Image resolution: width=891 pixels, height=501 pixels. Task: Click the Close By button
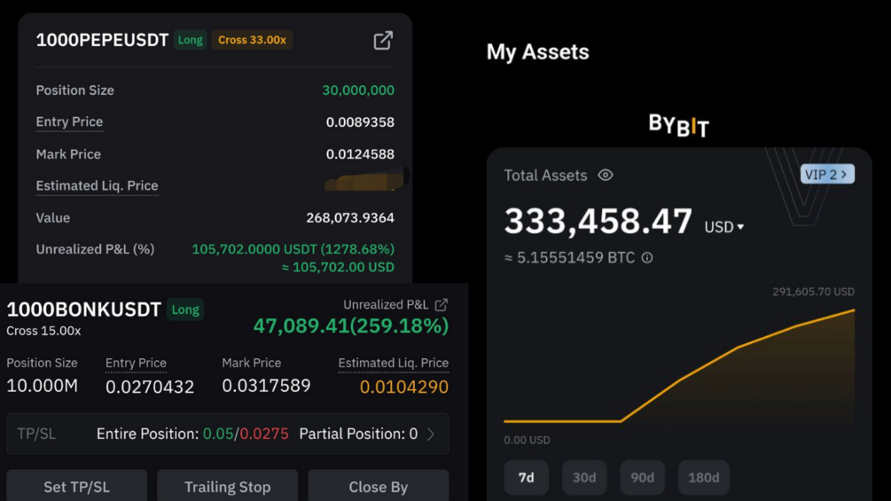coord(379,486)
